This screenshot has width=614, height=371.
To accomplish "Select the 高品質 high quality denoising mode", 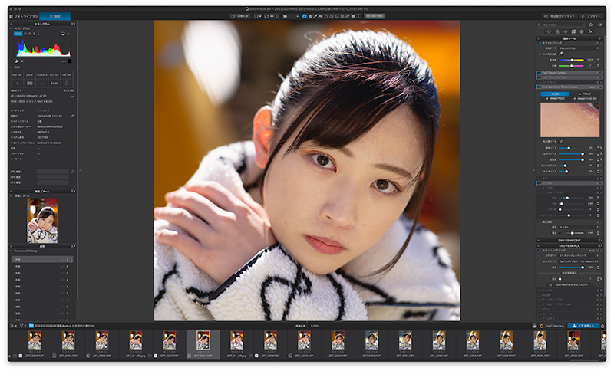I will (x=555, y=94).
